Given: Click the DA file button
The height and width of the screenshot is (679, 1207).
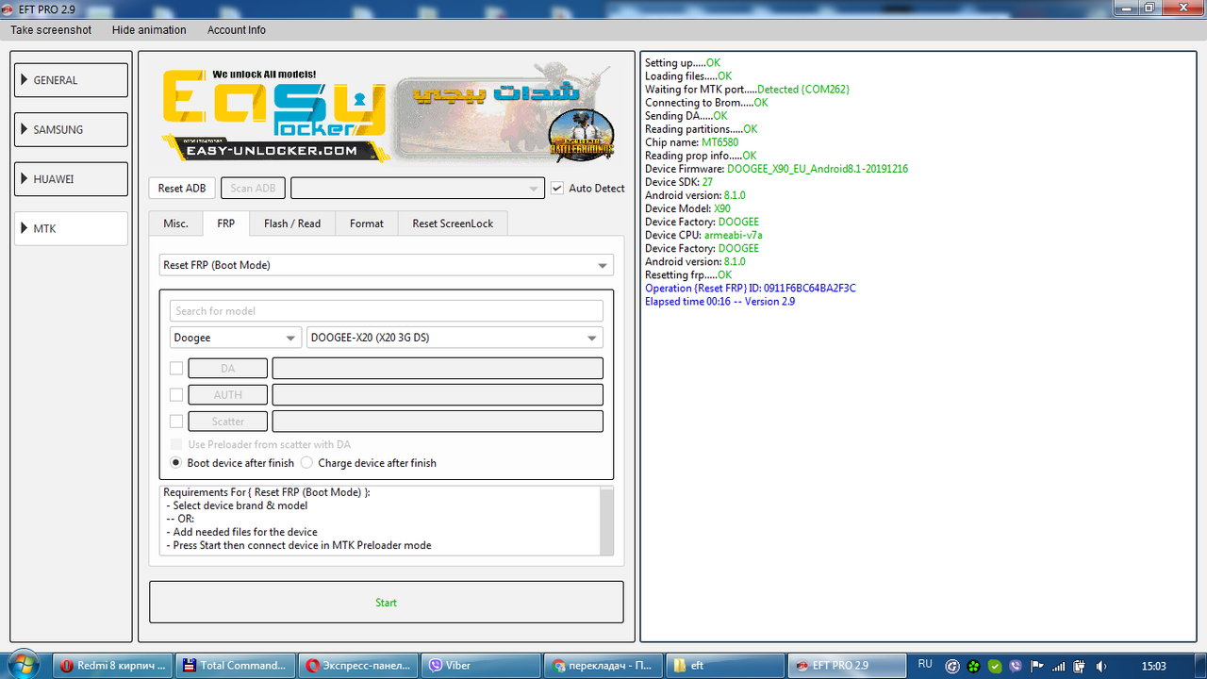Looking at the screenshot, I should point(227,368).
